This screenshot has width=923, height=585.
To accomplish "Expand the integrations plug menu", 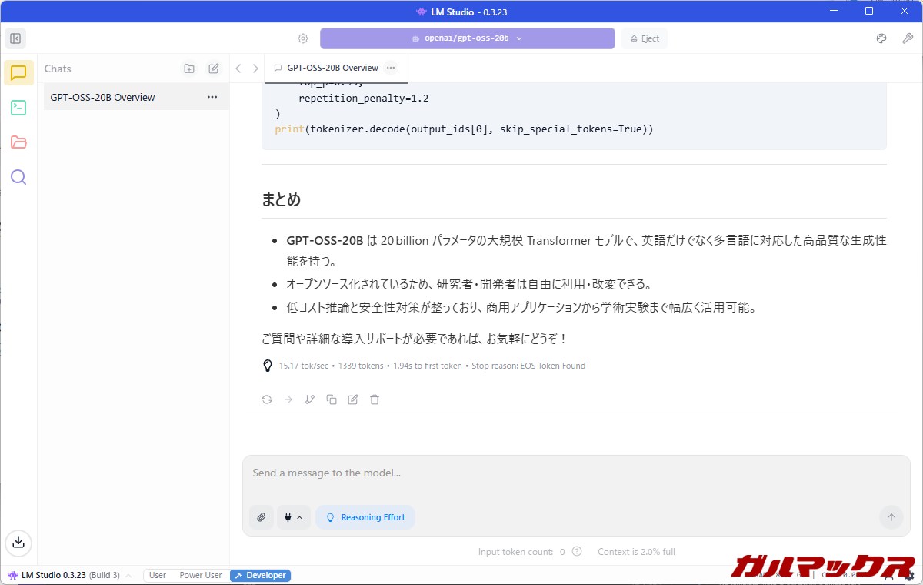I will tap(294, 517).
